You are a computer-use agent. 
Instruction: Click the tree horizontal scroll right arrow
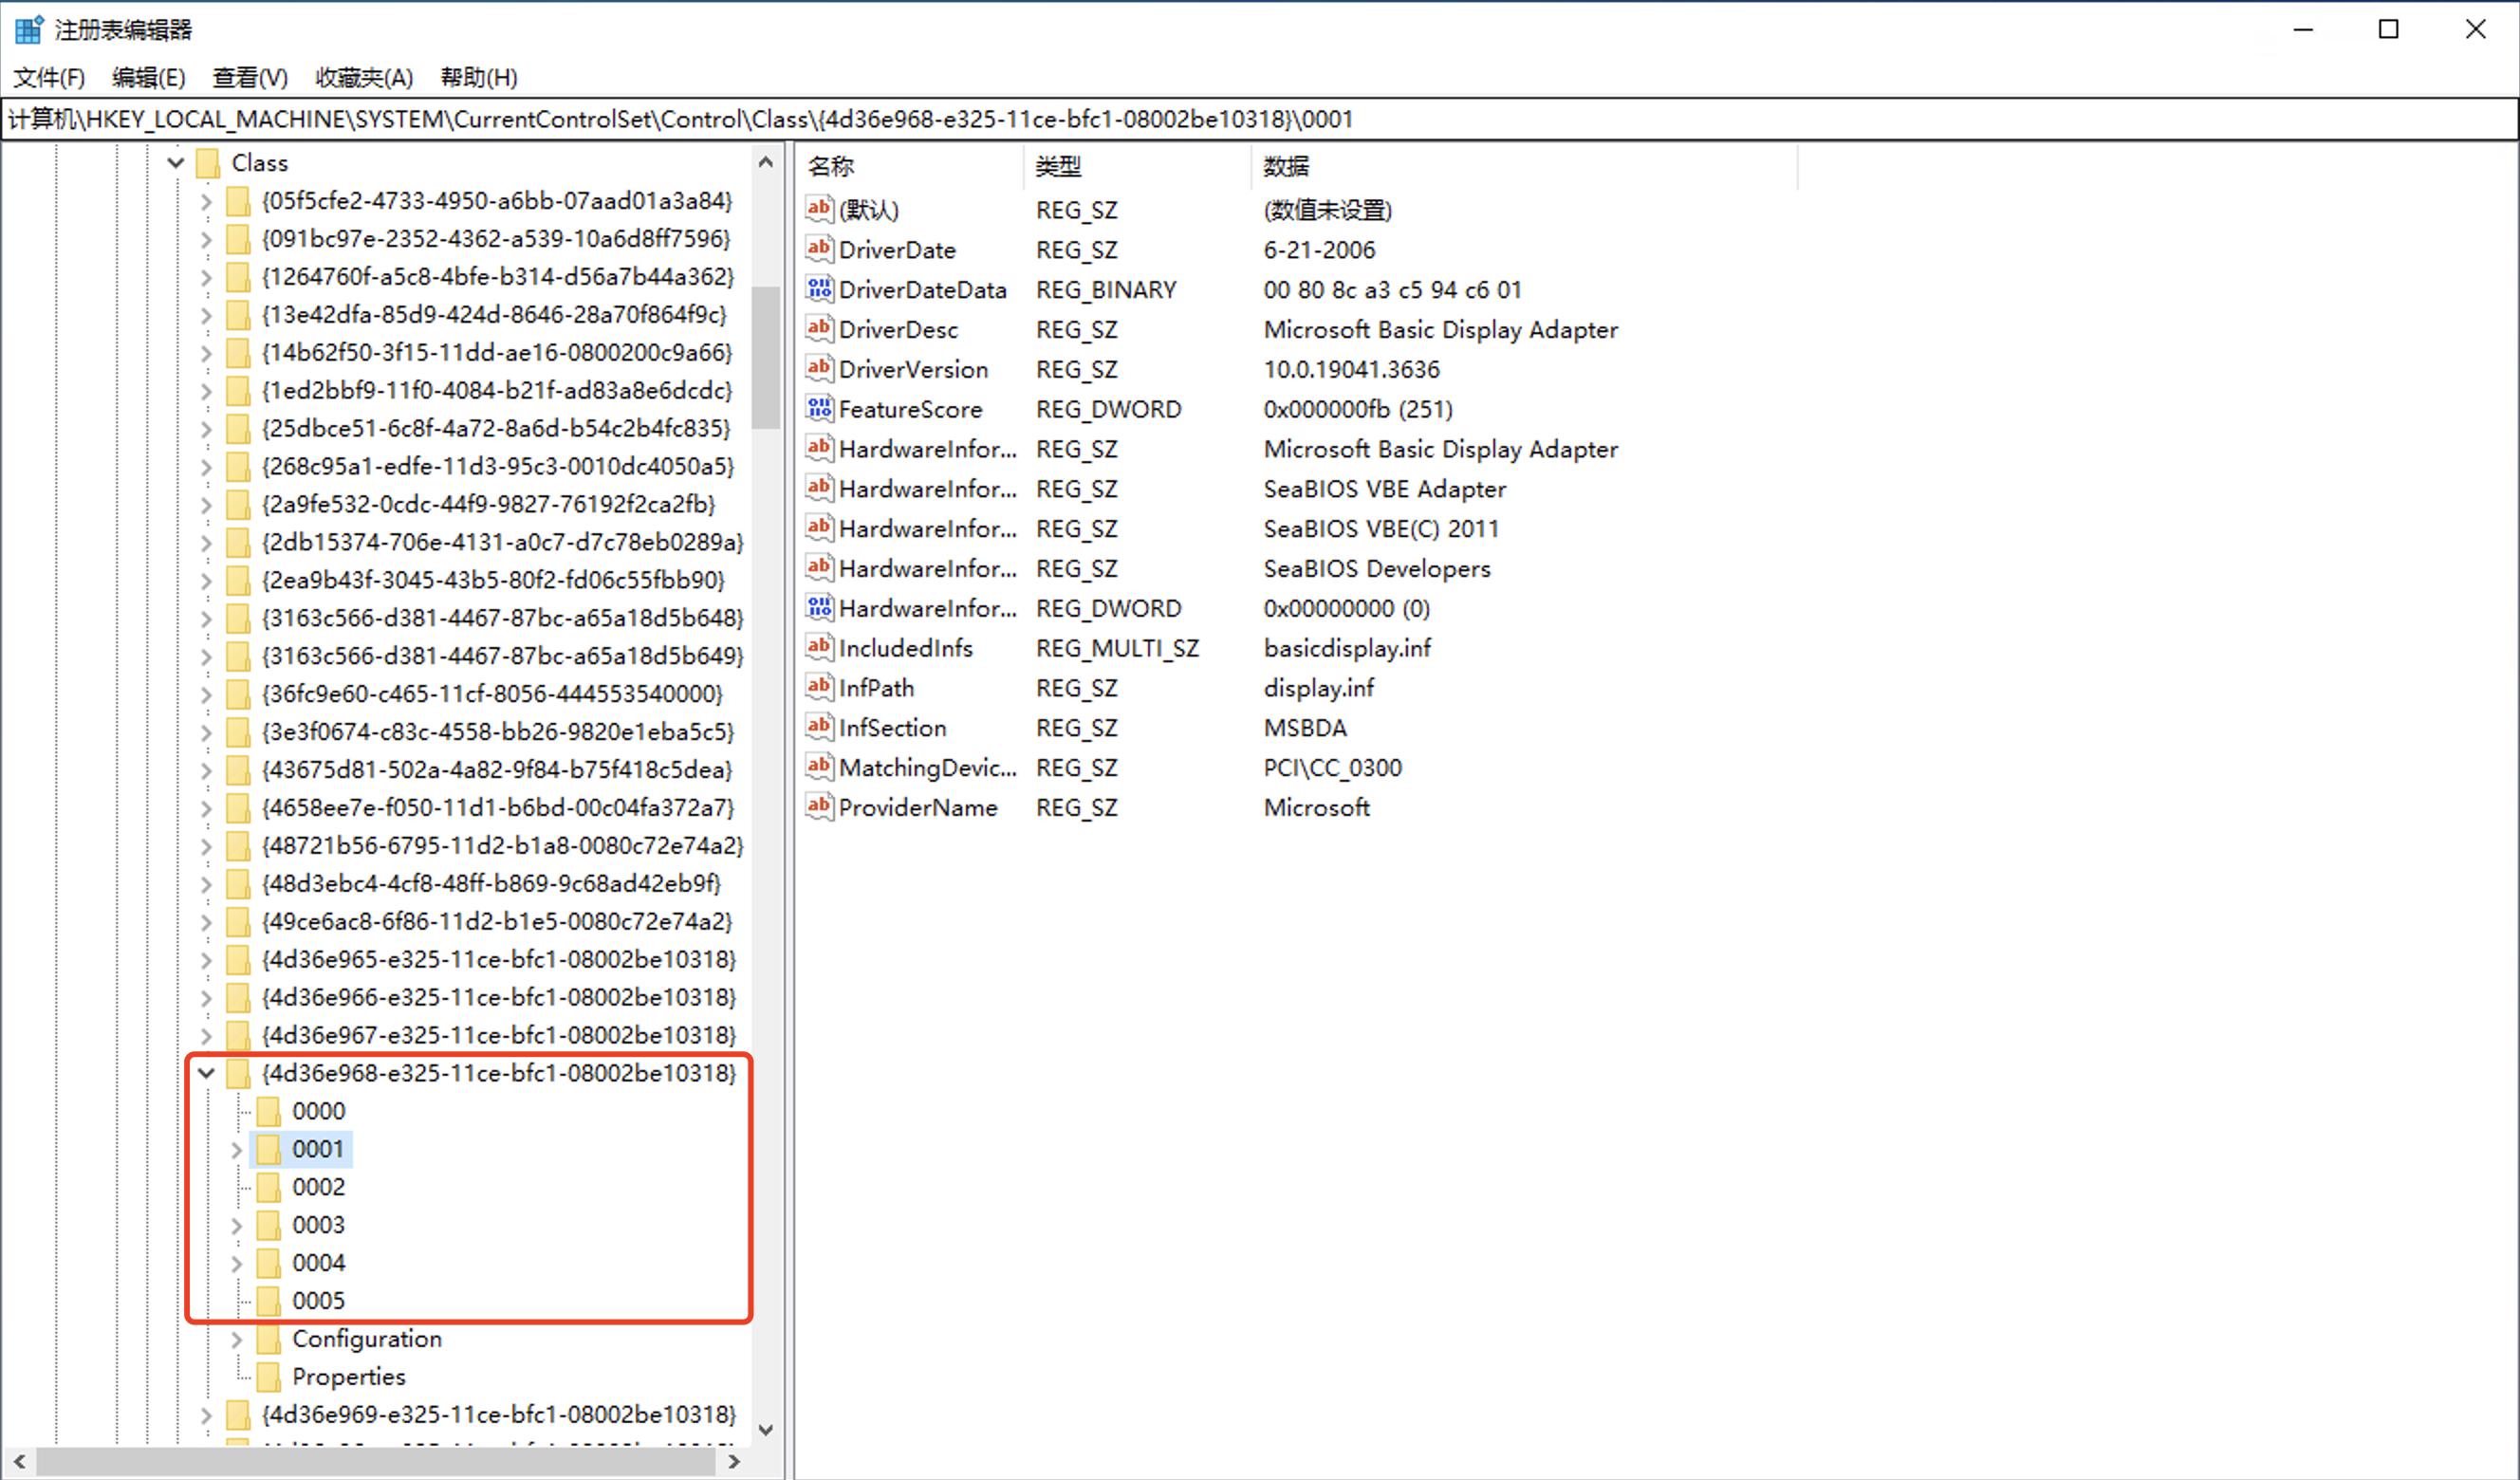[735, 1461]
